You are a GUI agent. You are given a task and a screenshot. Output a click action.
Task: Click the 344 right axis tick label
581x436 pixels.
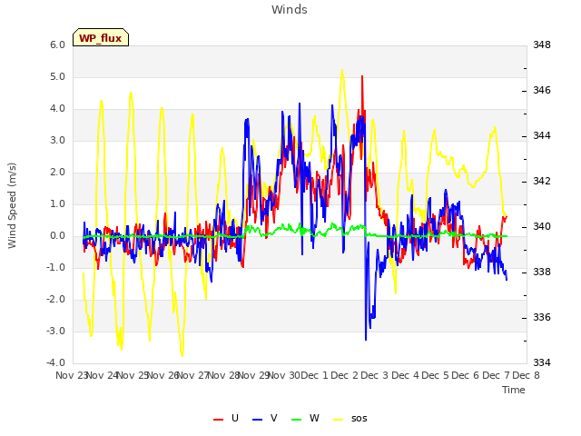tap(542, 135)
